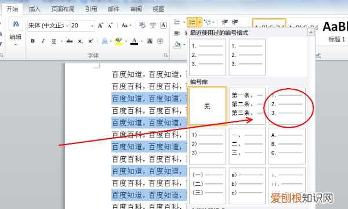
Task: Switch to the 视图 tab
Action: (x=158, y=9)
